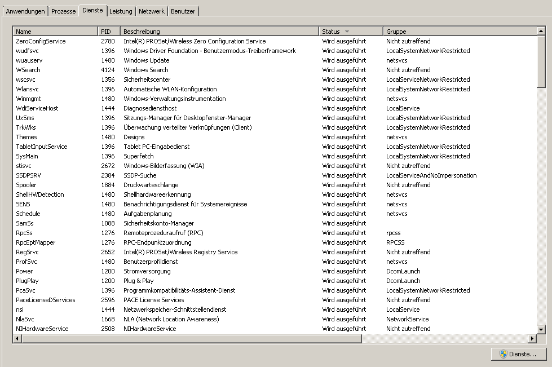Click the Windows Update description
This screenshot has width=552, height=367.
click(147, 60)
